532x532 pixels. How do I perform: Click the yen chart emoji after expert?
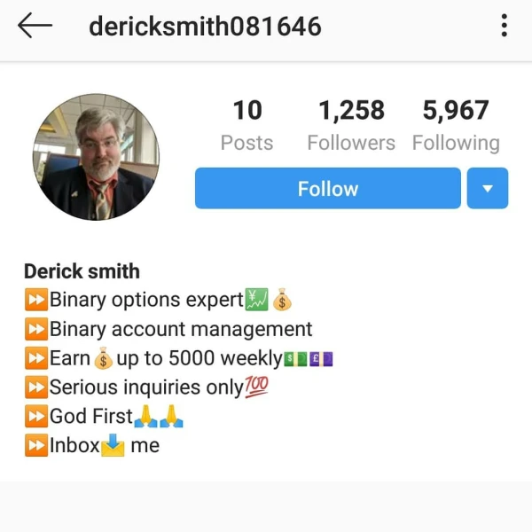[x=256, y=300]
